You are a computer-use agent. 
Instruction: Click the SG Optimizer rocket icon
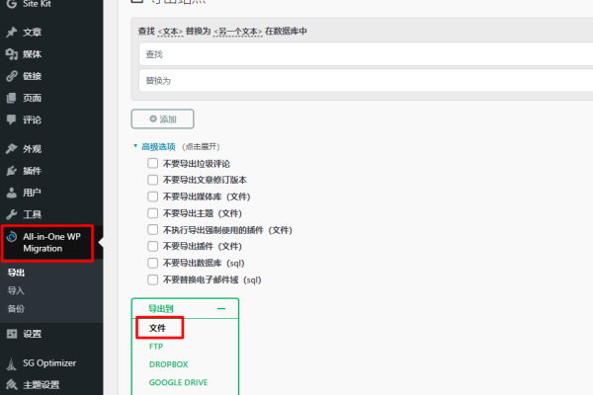coord(12,364)
